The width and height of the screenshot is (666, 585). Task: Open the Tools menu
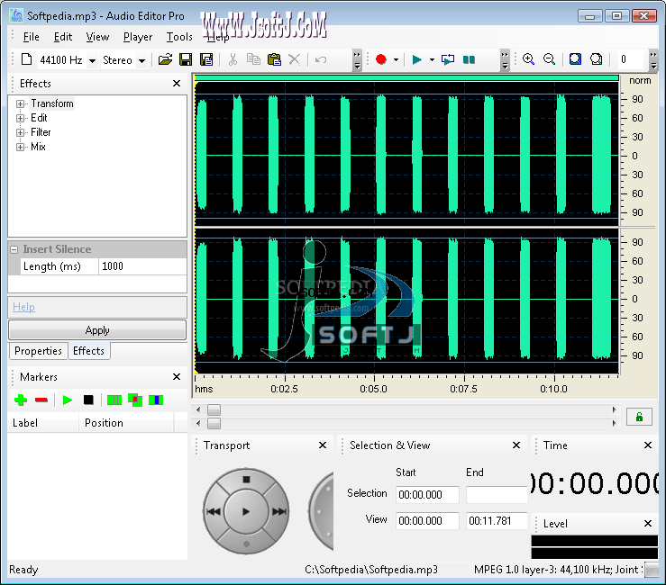pyautogui.click(x=179, y=37)
